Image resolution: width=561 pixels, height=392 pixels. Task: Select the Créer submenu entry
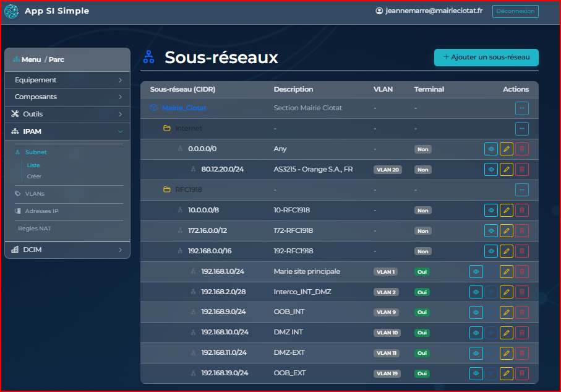(x=34, y=176)
